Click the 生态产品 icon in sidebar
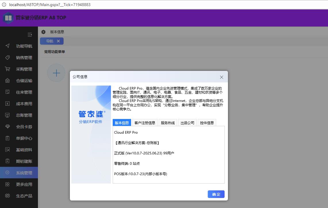 click(7, 196)
